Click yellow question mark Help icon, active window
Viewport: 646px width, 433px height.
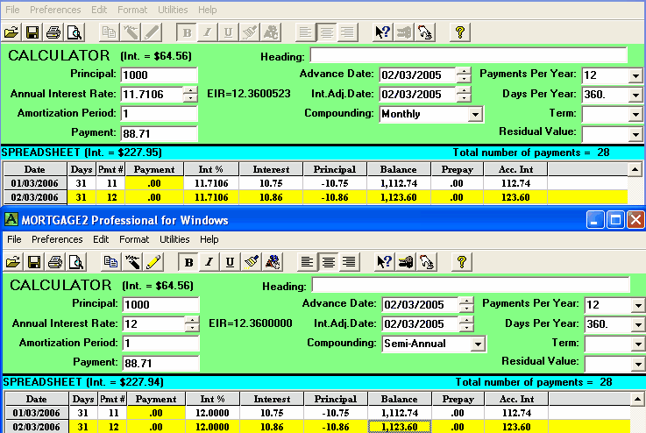[x=460, y=261]
